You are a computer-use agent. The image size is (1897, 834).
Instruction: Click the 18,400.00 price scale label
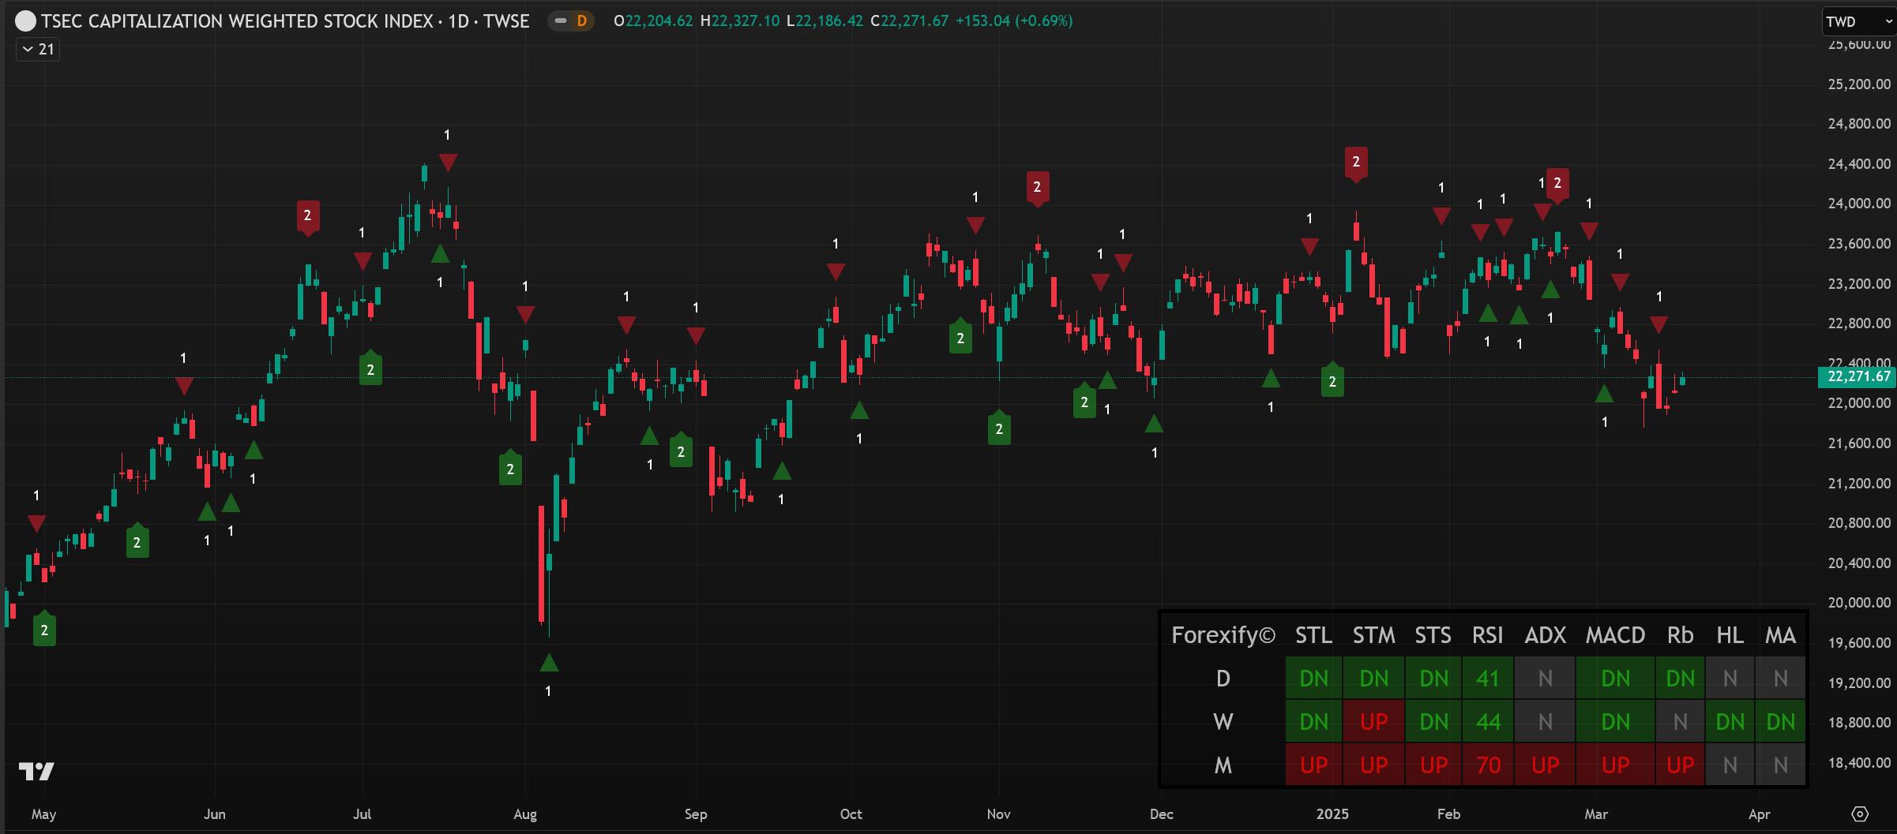1859,762
